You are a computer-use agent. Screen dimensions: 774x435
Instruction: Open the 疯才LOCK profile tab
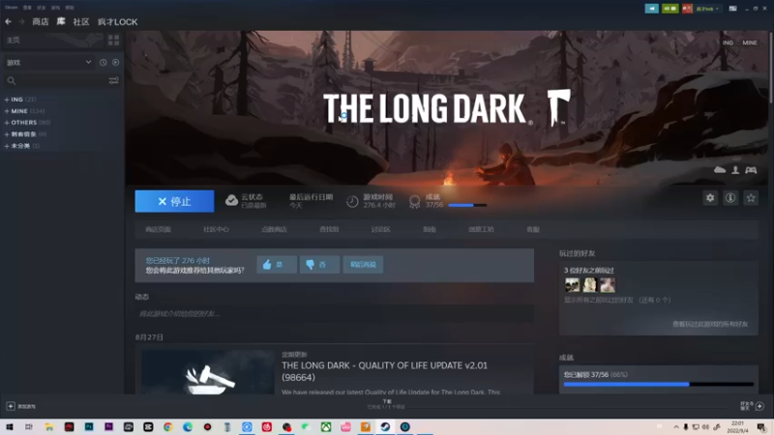117,21
